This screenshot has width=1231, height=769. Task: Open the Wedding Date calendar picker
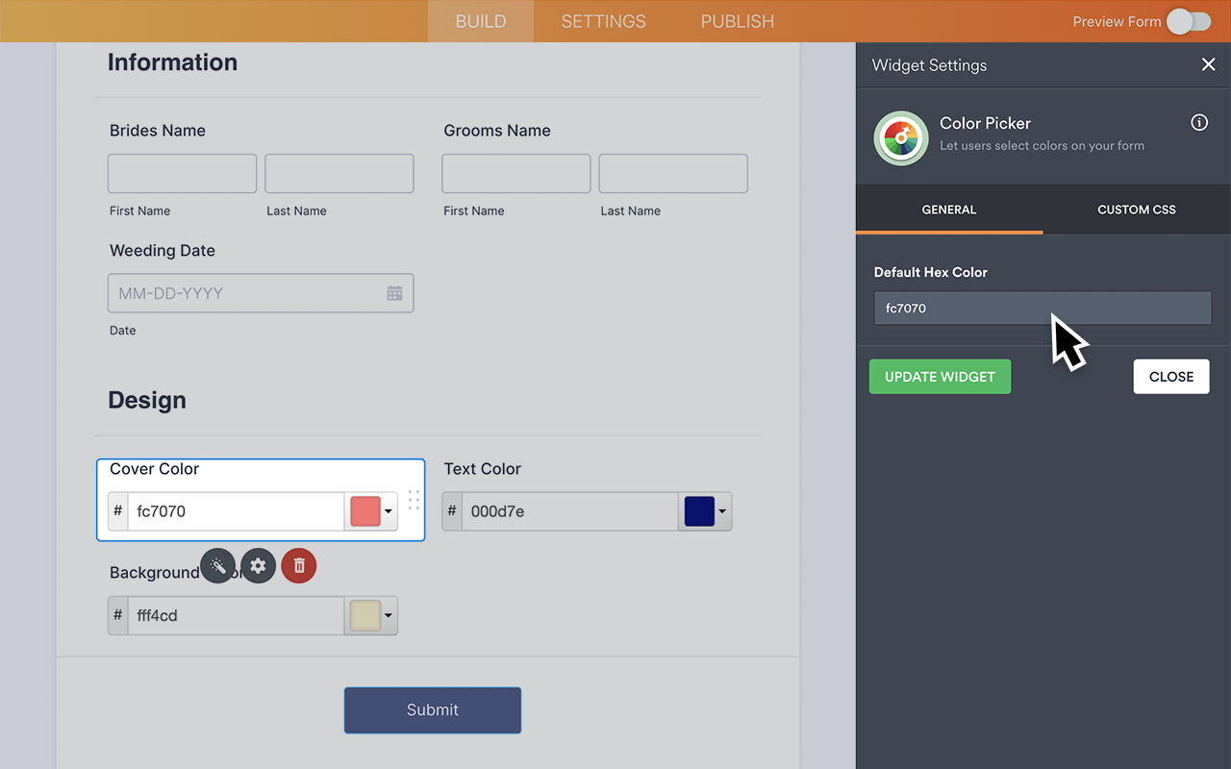(394, 293)
